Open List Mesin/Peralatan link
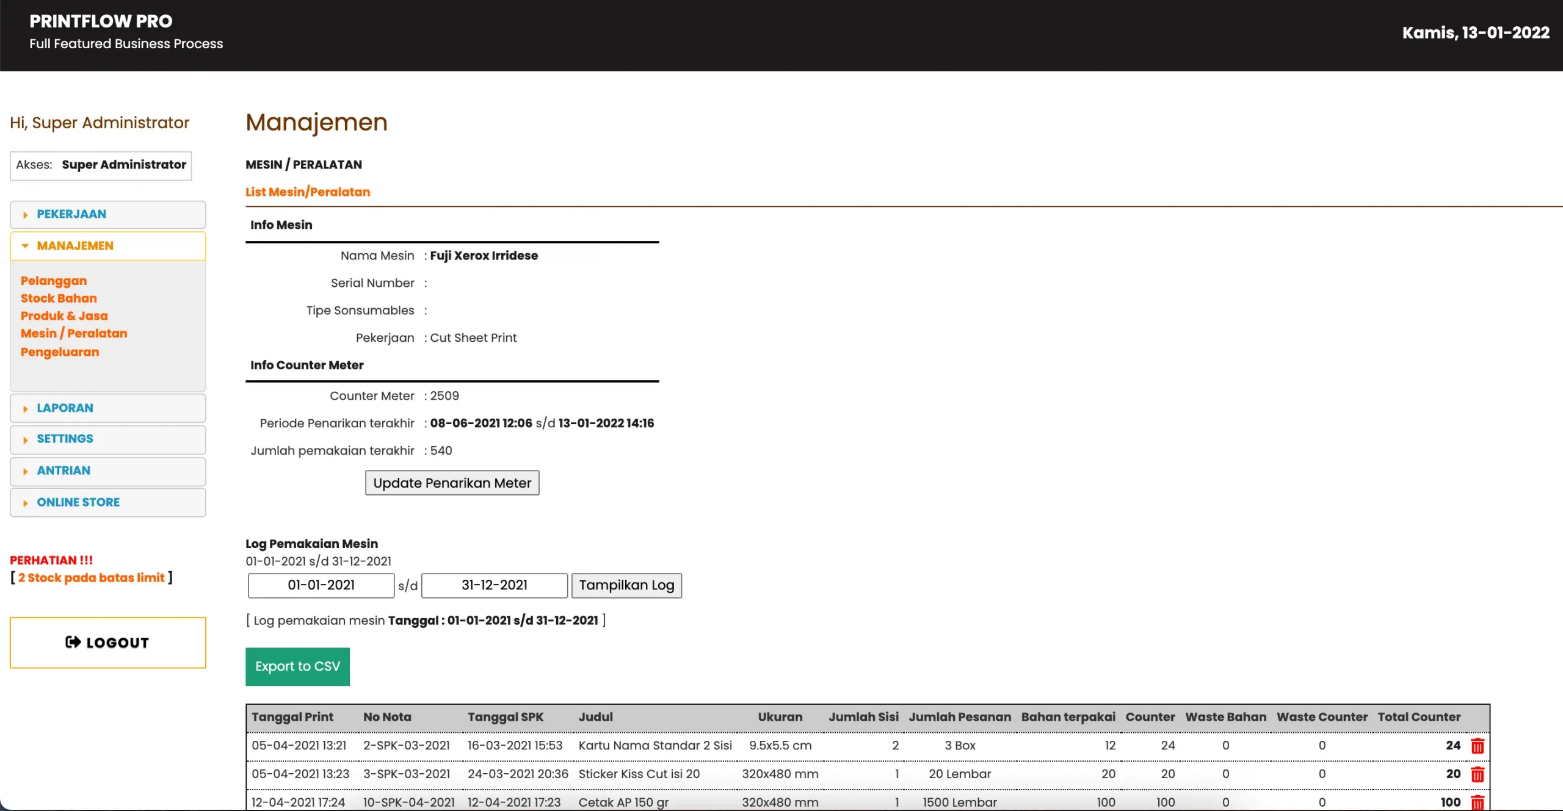This screenshot has height=811, width=1563. [x=308, y=192]
